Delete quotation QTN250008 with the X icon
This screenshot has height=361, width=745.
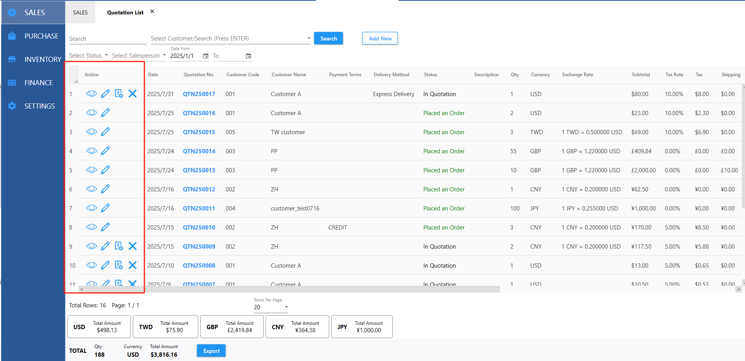click(132, 265)
